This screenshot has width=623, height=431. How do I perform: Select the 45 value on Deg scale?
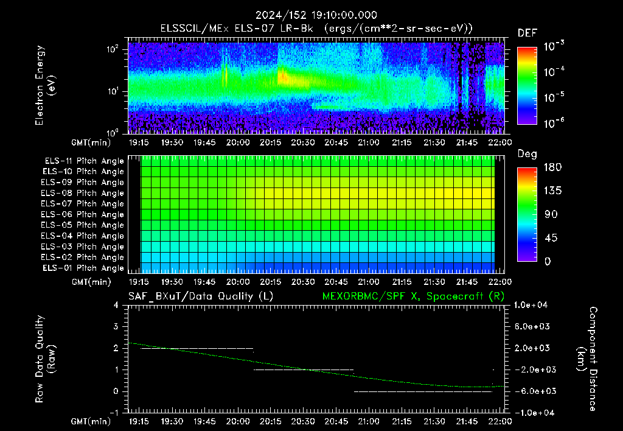(x=551, y=238)
